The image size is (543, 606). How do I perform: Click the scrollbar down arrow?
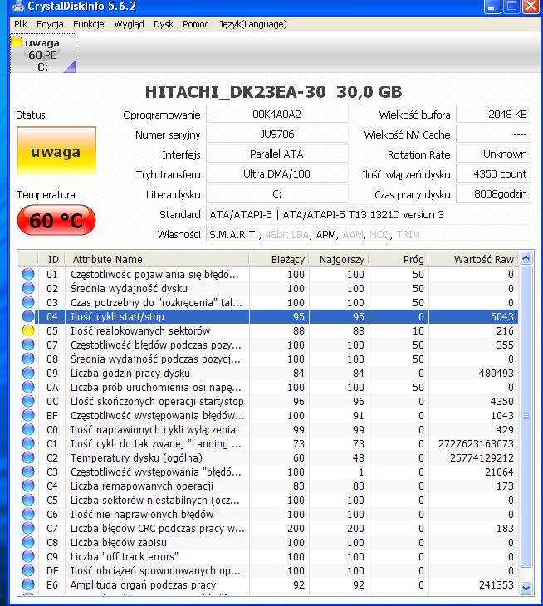click(x=526, y=589)
